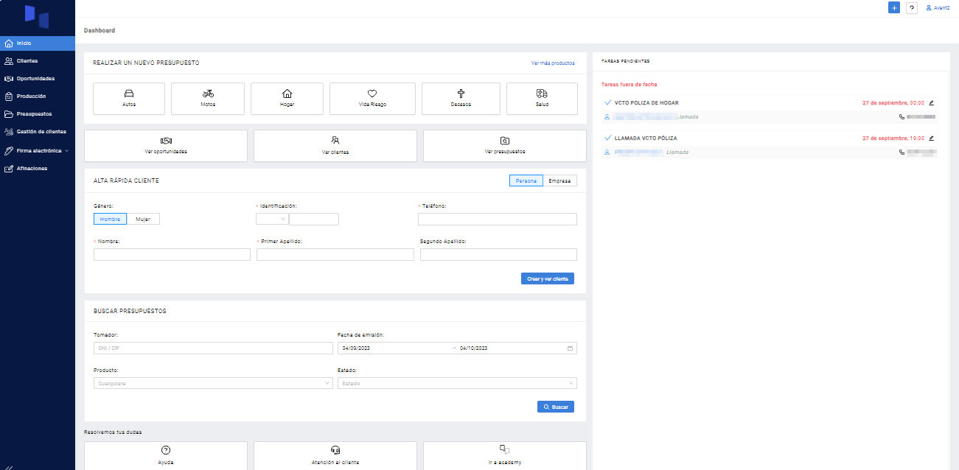
Task: Click phone icon in VCTO POLIZA DE HOGAR task
Action: point(902,116)
